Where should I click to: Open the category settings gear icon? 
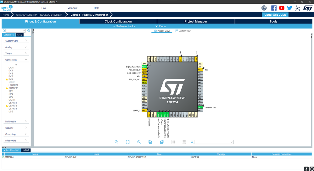29,31
